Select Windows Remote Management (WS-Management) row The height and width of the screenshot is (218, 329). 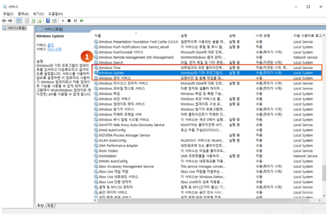[207, 57]
